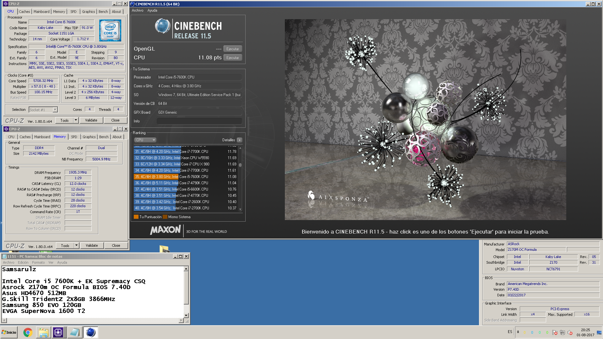Screen dimensions: 603x339
Task: Run the OpenGL test with Ejecutar
Action: [233, 49]
